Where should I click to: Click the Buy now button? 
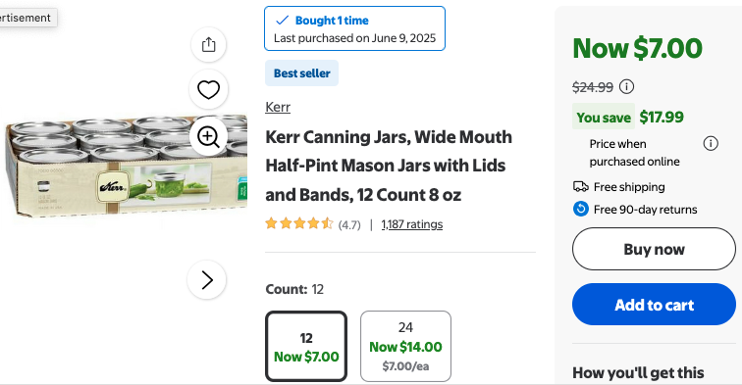click(x=654, y=249)
